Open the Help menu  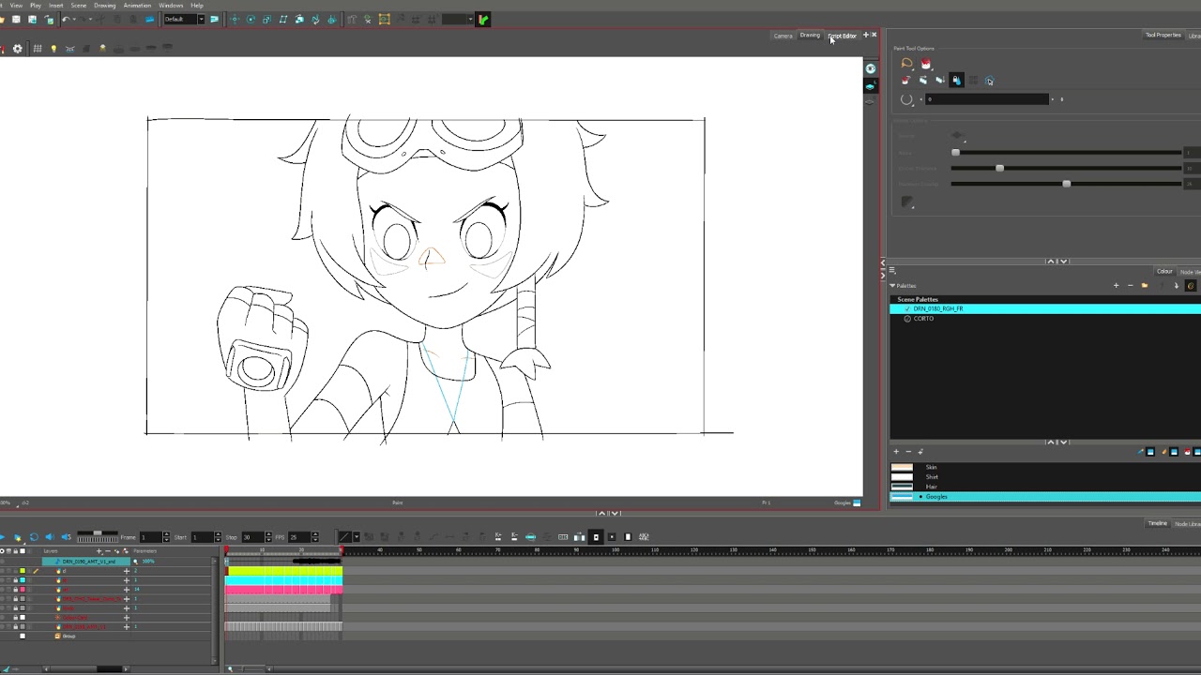point(197,6)
